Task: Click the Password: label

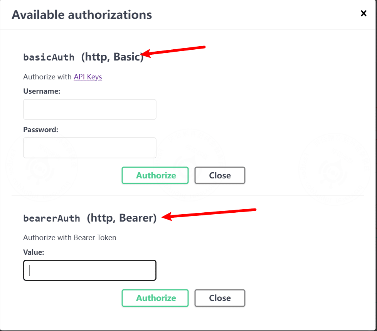Action: click(x=40, y=130)
